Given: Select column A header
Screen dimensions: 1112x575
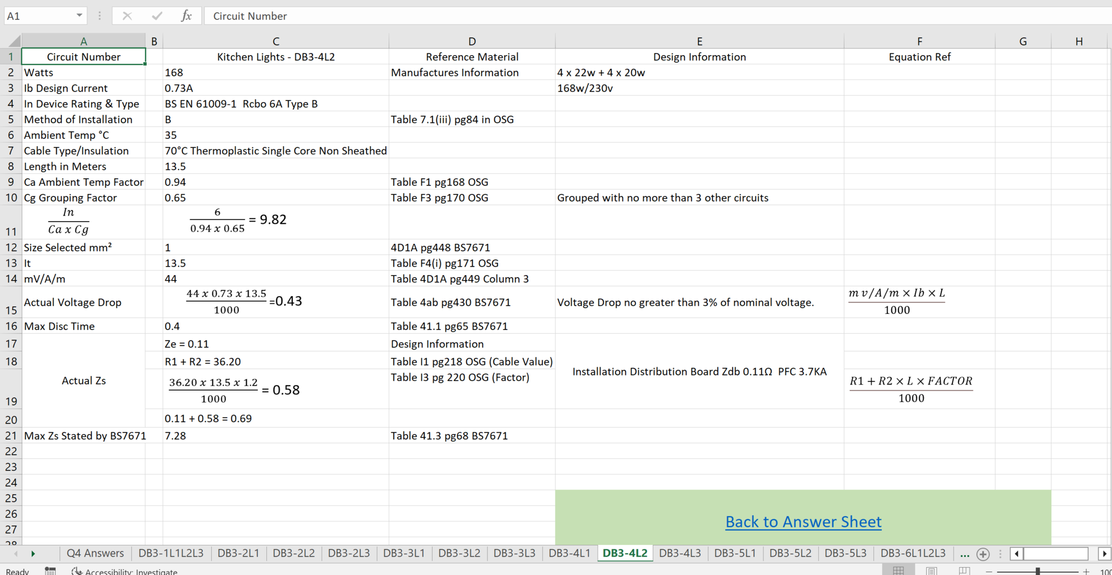Looking at the screenshot, I should pos(83,41).
